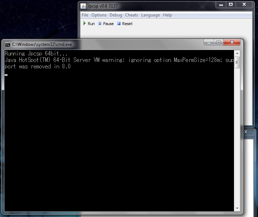
Task: Click the cmd vertical scrollbar thumb
Action: click(237, 62)
